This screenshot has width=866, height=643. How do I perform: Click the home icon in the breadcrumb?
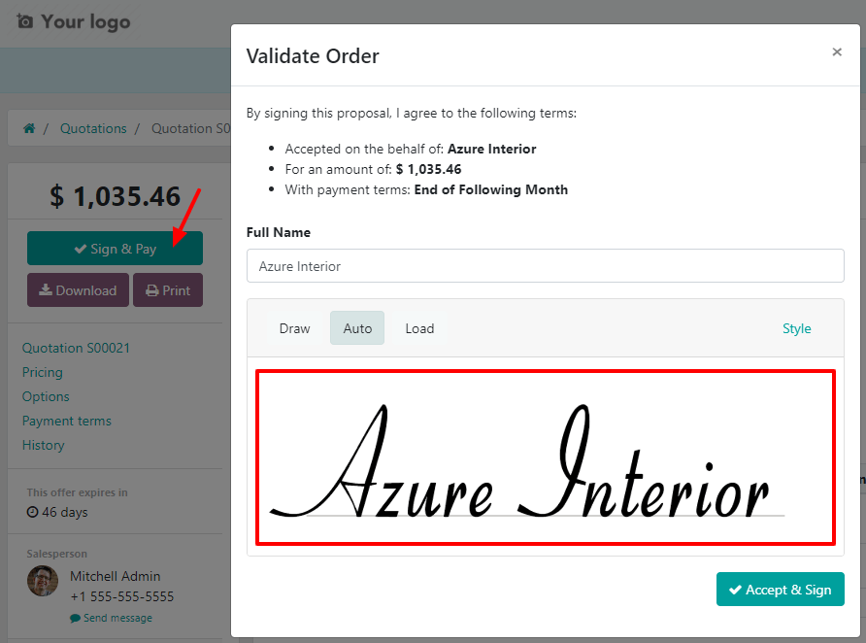click(29, 127)
